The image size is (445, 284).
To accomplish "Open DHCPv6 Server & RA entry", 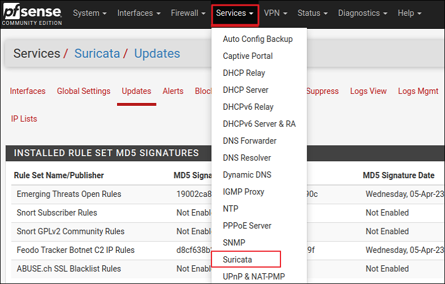I will tap(259, 124).
